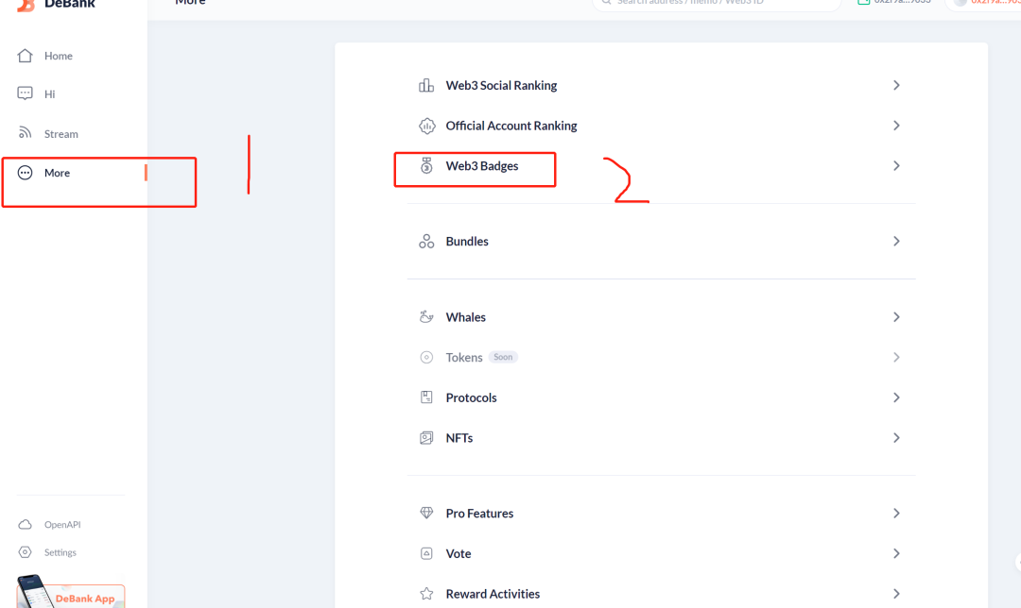Image resolution: width=1021 pixels, height=608 pixels.
Task: Click the DeBank App promo banner
Action: [x=71, y=595]
